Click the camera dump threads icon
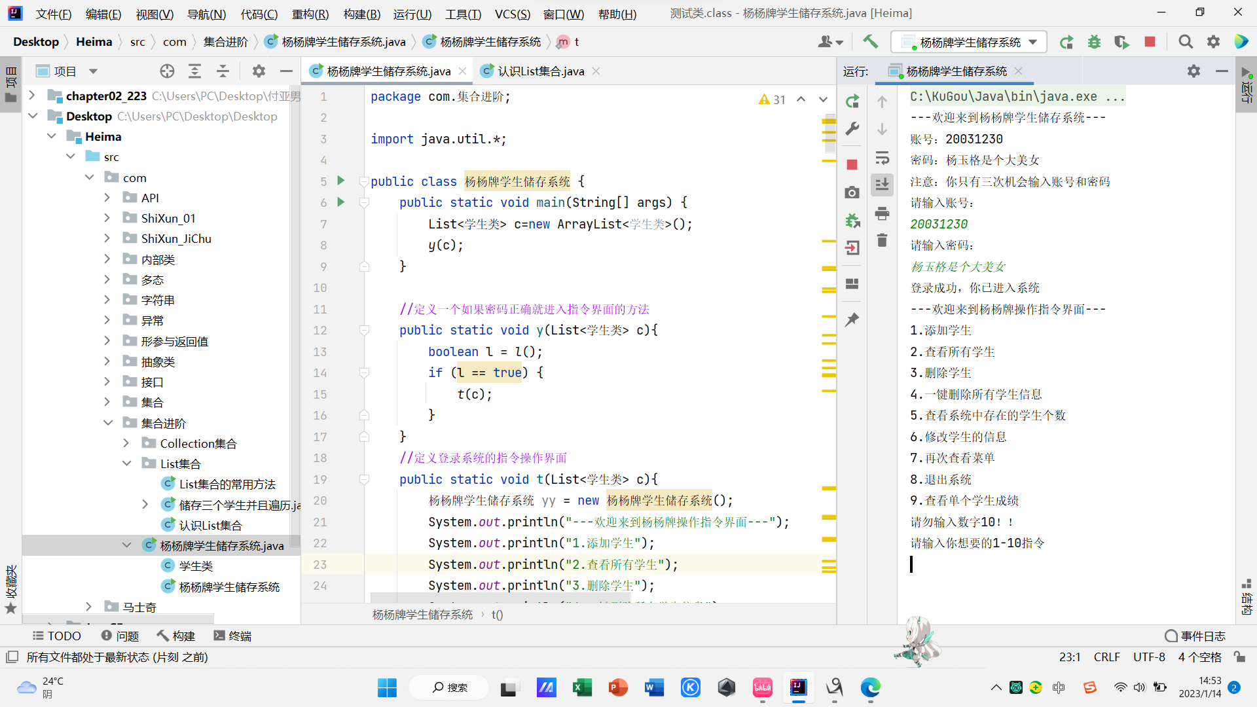Screen dimensions: 1257x707 (852, 192)
